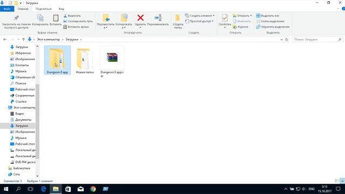Open Google Chrome from taskbar
The height and width of the screenshot is (194, 345).
pos(93,189)
